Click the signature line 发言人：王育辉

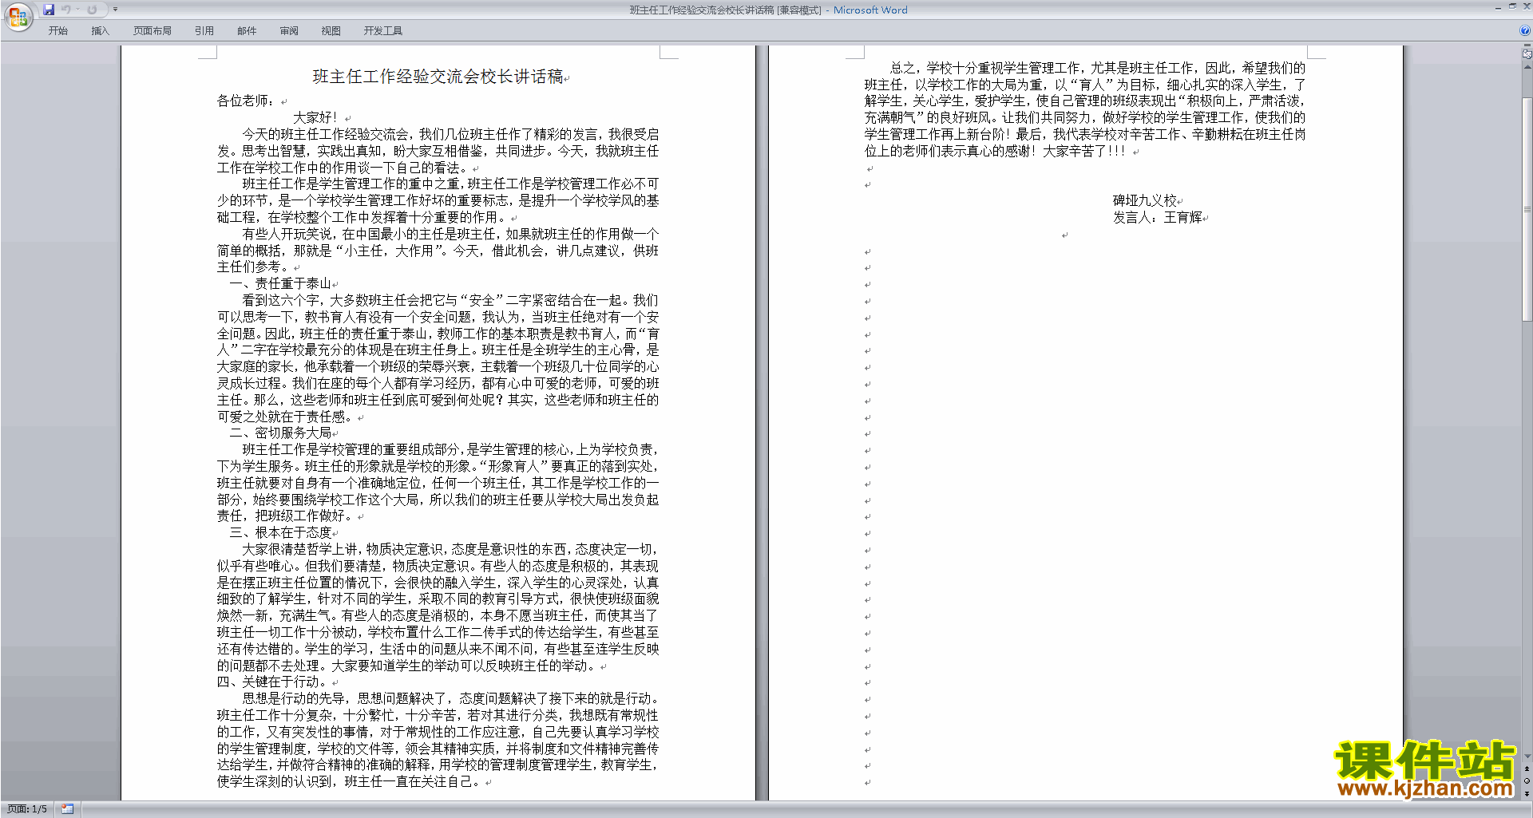click(x=1158, y=218)
